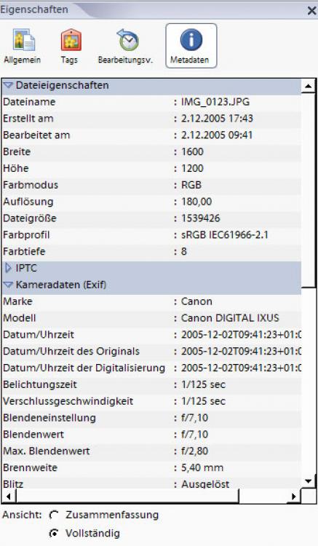Select the Metadaten info icon
The image size is (318, 546).
point(191,46)
